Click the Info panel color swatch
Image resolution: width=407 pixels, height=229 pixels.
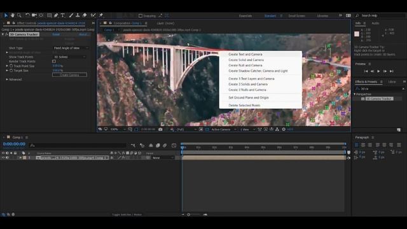click(x=357, y=34)
